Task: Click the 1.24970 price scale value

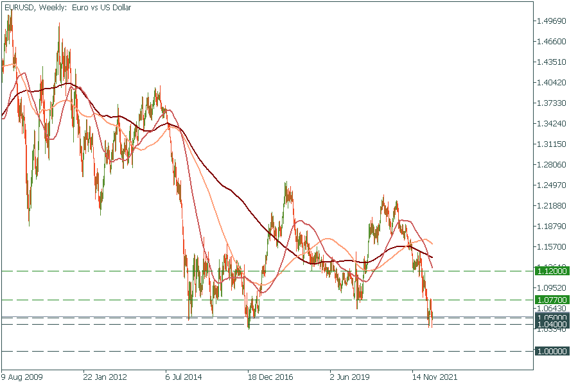Action: pyautogui.click(x=551, y=185)
